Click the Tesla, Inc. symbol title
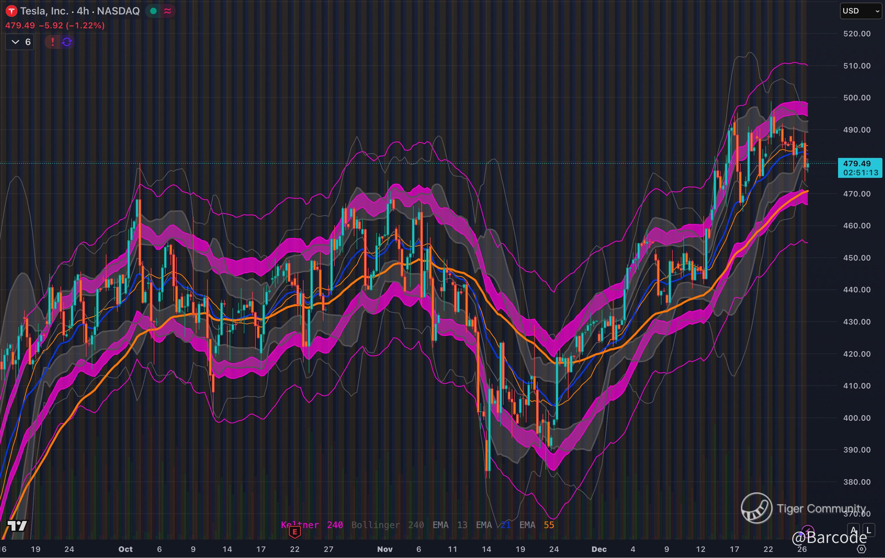The width and height of the screenshot is (885, 558). pos(44,11)
